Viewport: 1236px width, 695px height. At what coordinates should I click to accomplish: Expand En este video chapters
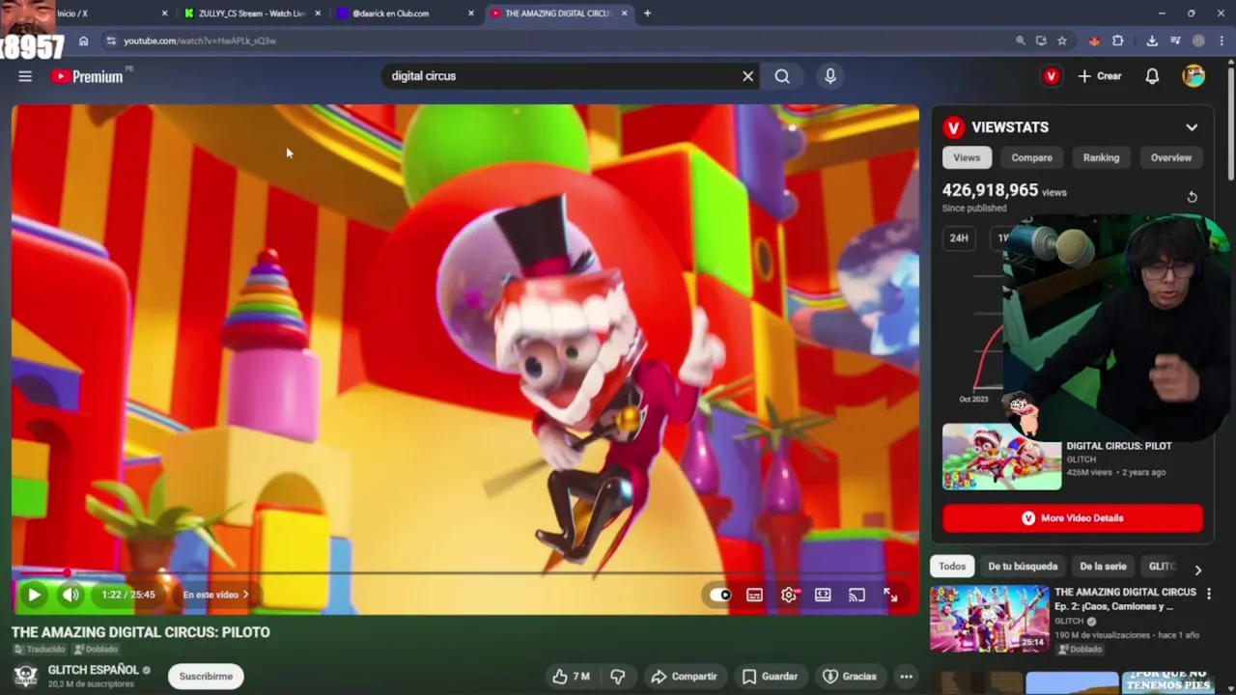point(216,595)
